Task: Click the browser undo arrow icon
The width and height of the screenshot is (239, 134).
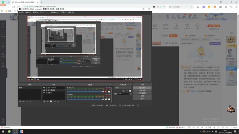Action: (231, 7)
